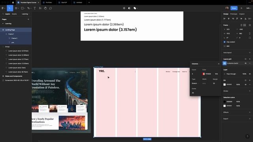Remove the layout grid
The height and width of the screenshot is (142, 253).
tap(250, 63)
